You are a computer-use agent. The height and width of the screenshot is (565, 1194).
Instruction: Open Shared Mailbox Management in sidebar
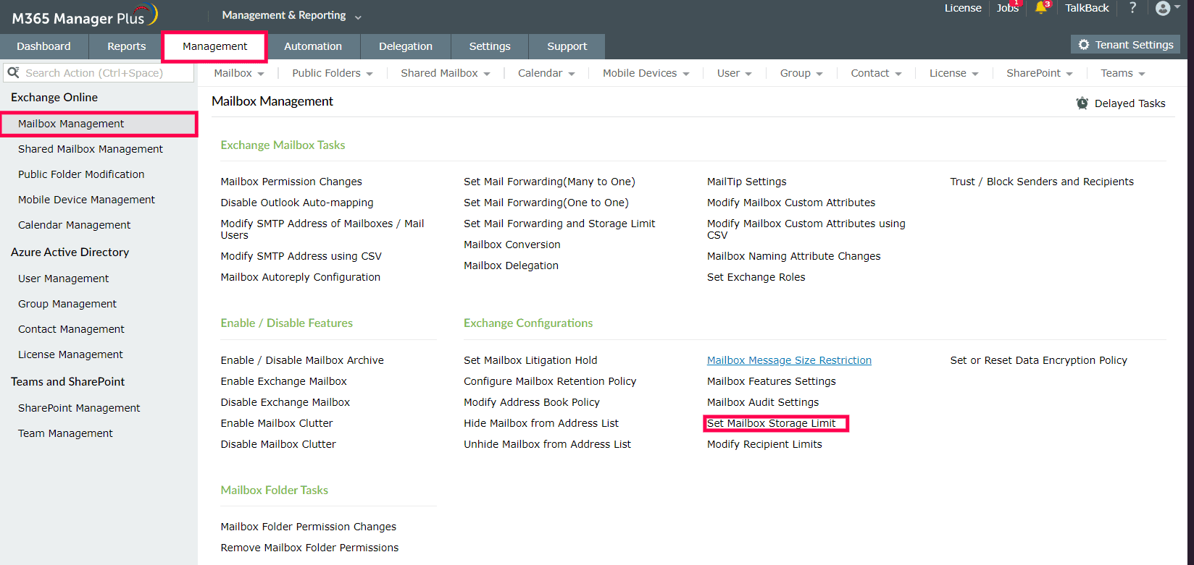[91, 149]
